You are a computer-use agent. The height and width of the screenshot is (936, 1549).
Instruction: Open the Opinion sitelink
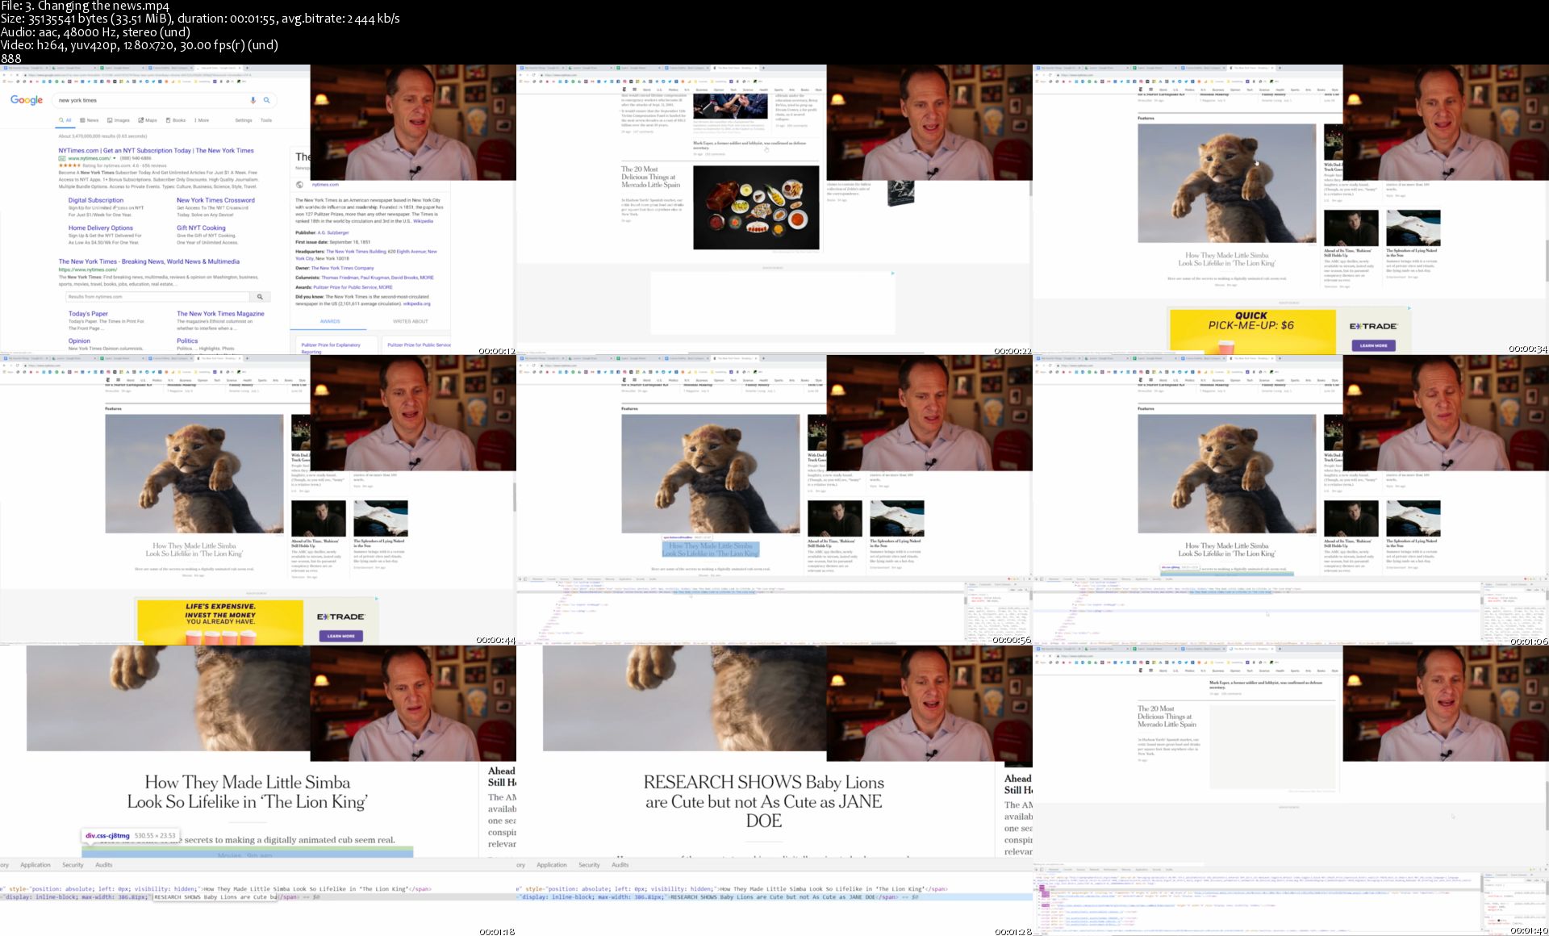click(x=79, y=341)
